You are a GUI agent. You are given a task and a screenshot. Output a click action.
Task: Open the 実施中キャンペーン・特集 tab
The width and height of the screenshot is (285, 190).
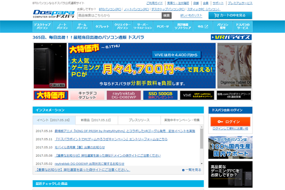tap(182, 120)
